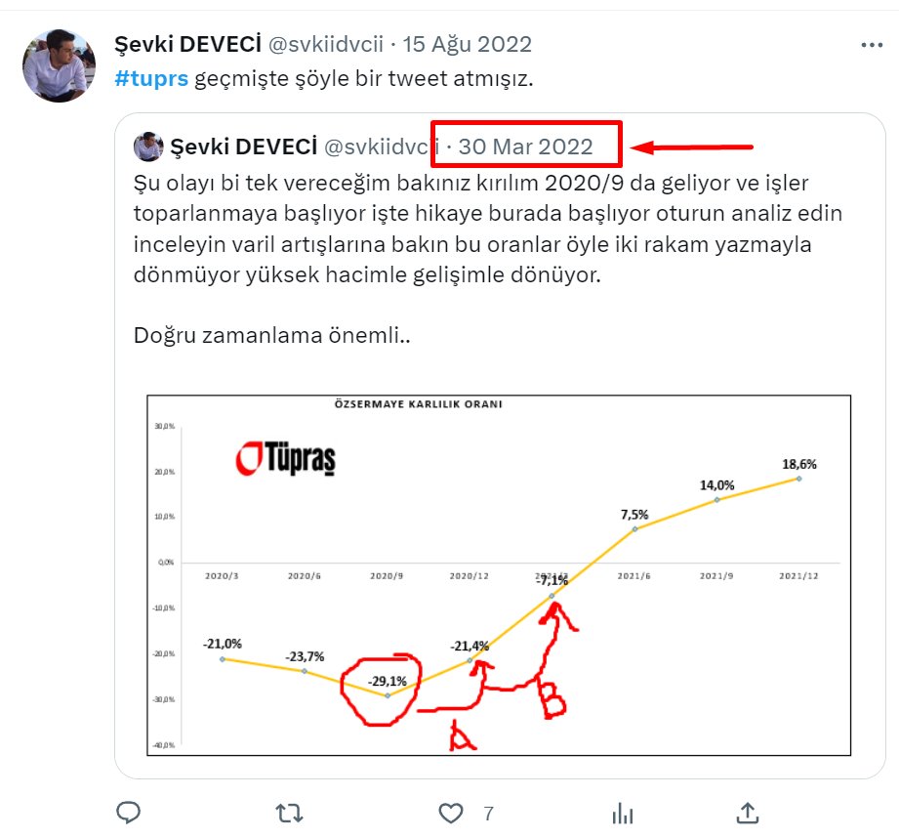The image size is (899, 838).
Task: Click the circled -29,1% data label
Action: 387,682
